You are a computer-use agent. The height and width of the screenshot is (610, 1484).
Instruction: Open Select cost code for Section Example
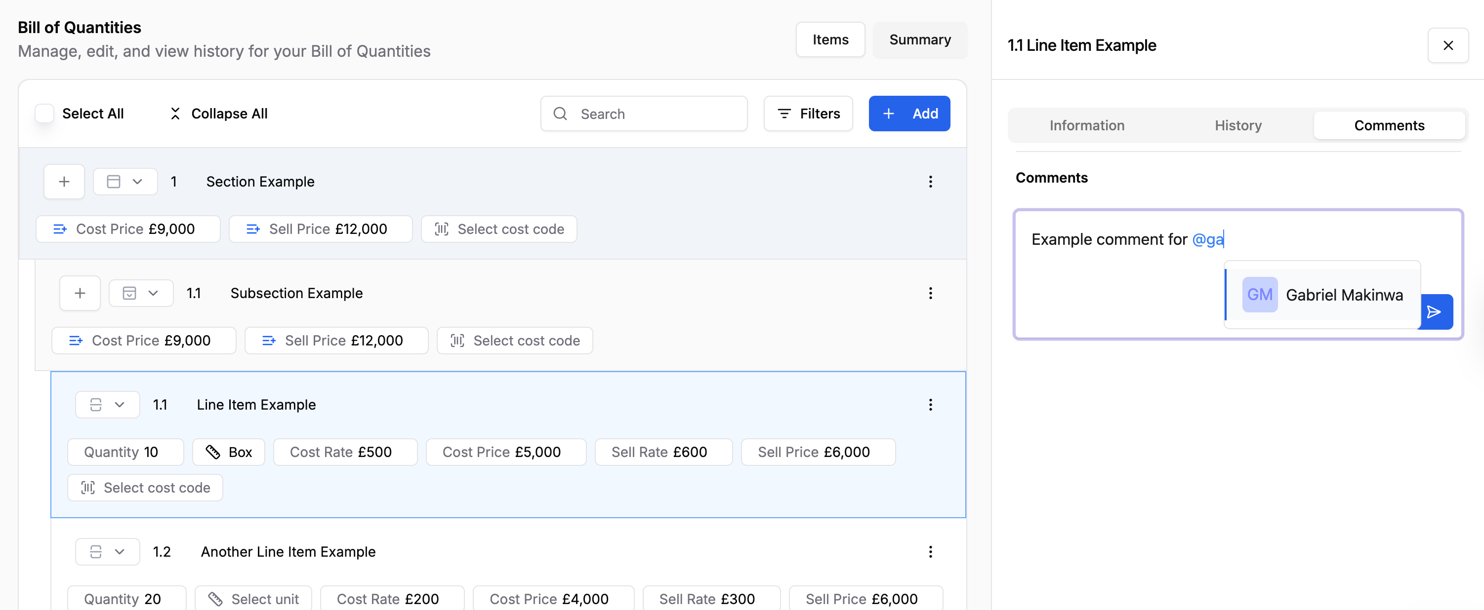click(x=499, y=229)
